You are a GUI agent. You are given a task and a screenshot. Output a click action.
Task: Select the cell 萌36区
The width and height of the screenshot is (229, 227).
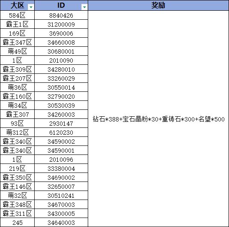coord(18,87)
